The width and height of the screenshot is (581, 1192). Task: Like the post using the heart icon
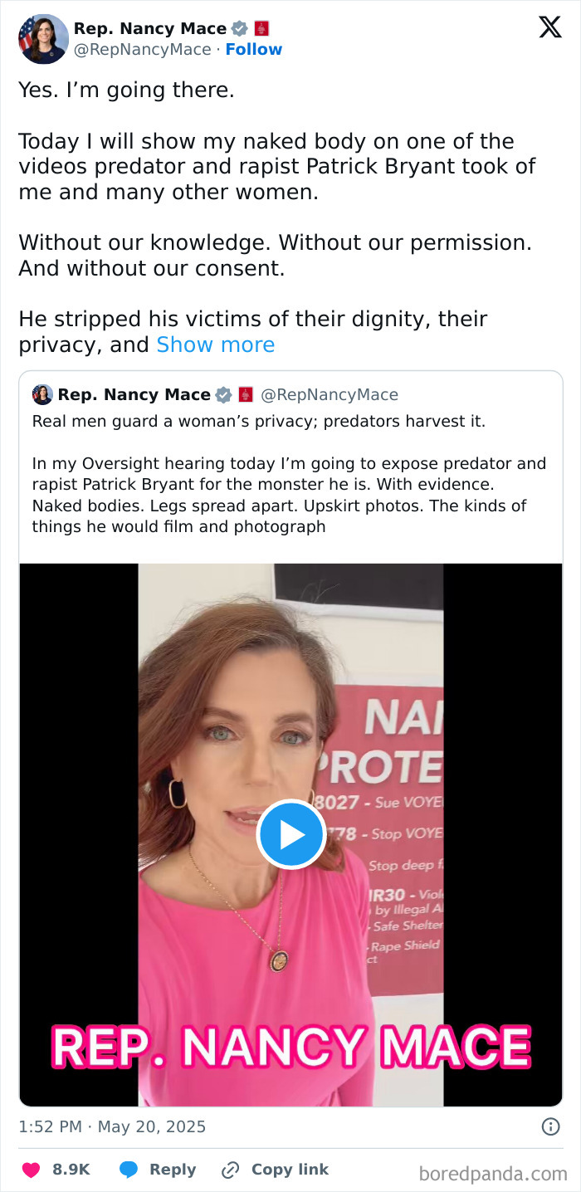pyautogui.click(x=30, y=1169)
